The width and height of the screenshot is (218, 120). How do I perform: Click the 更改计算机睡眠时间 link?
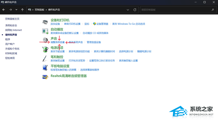tap(104, 51)
